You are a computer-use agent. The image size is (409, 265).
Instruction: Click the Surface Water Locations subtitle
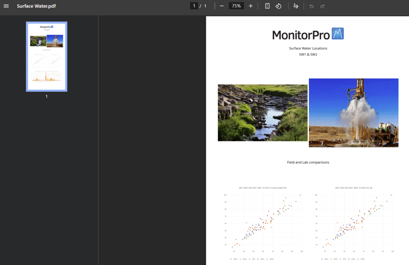[308, 48]
